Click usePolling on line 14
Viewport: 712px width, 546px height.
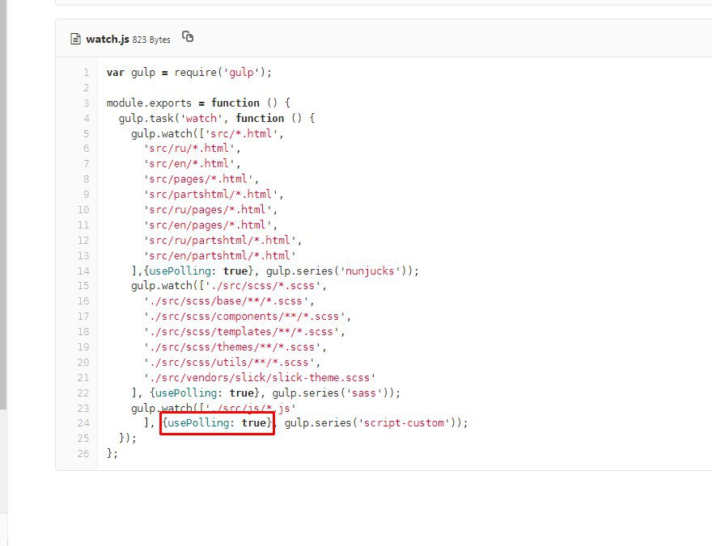(180, 271)
